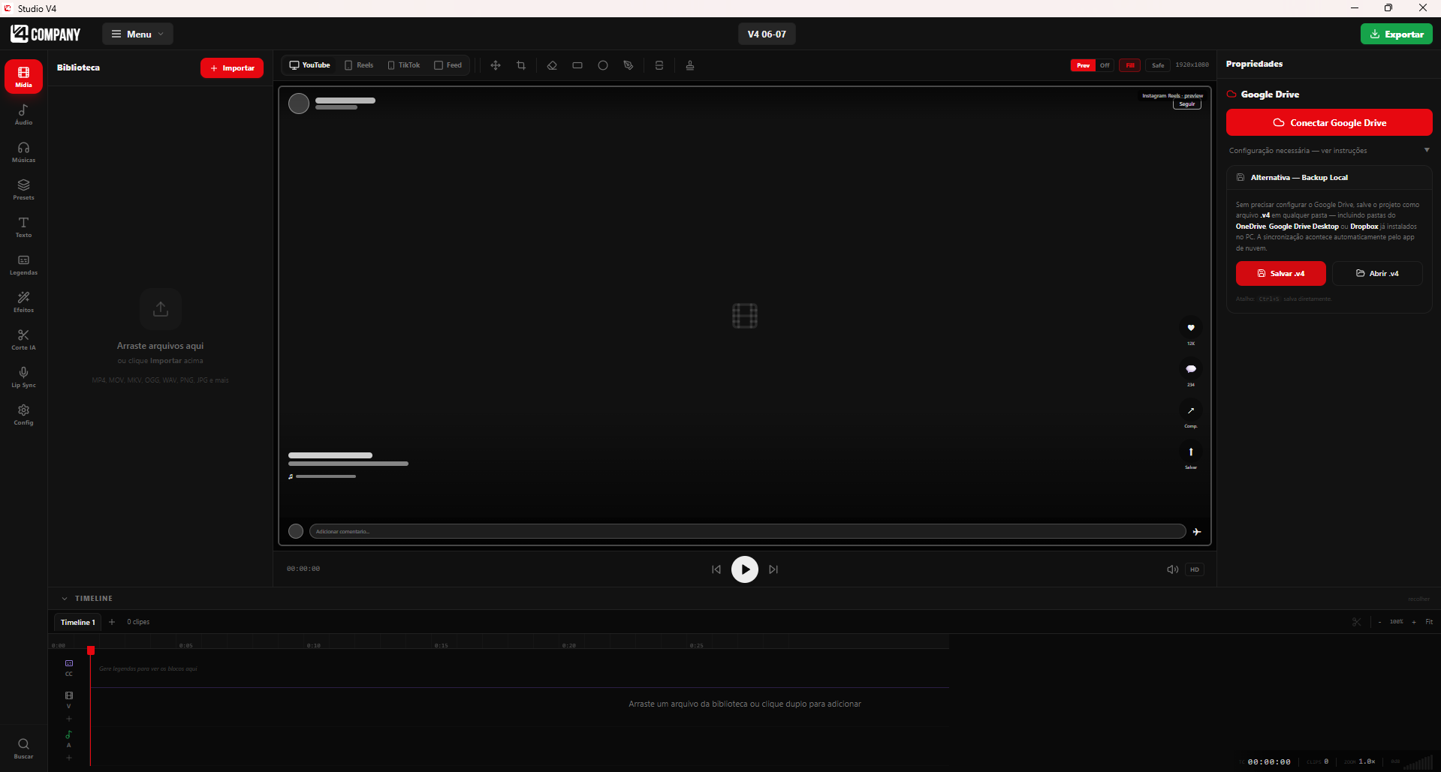
Task: Click Abrir .v4 button
Action: click(1377, 273)
